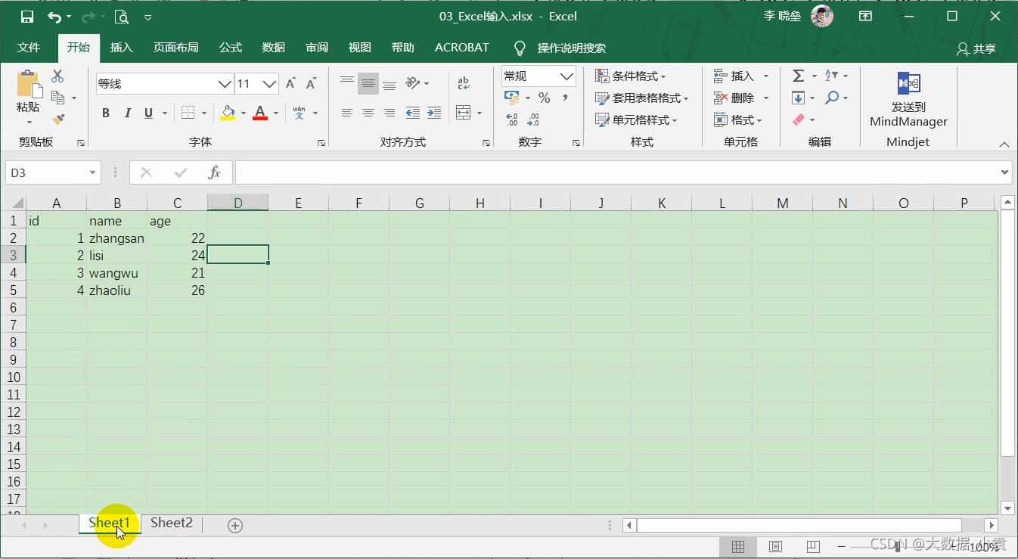The width and height of the screenshot is (1018, 559).
Task: Click the Merge and Center icon
Action: click(x=464, y=113)
